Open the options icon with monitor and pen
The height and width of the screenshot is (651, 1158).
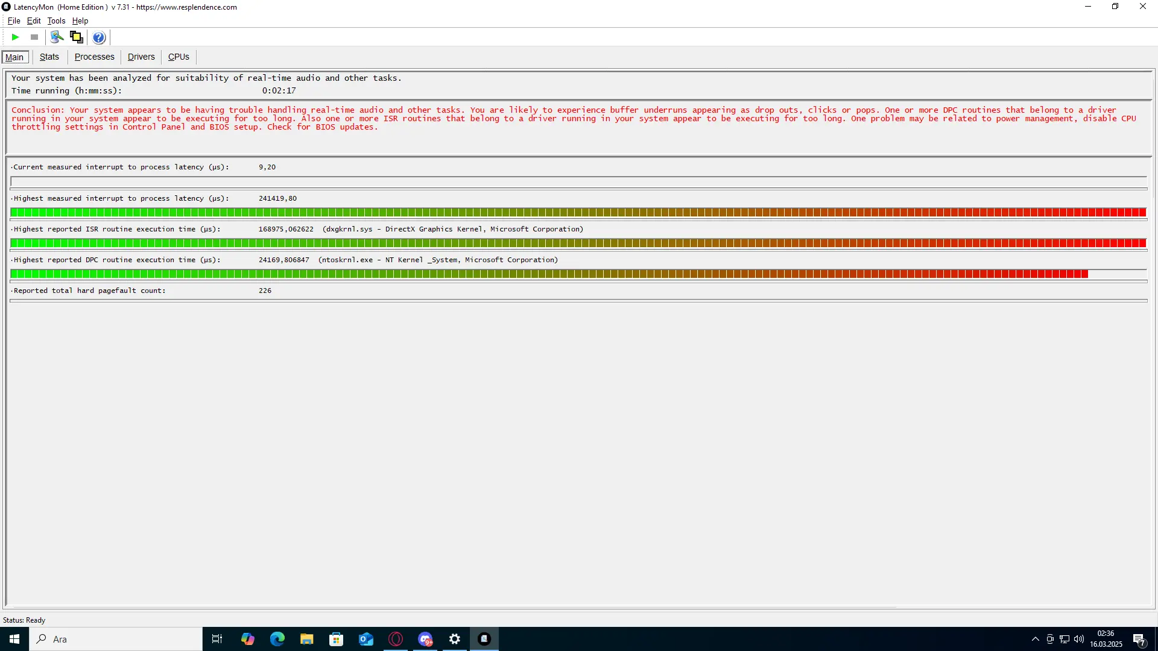(57, 37)
